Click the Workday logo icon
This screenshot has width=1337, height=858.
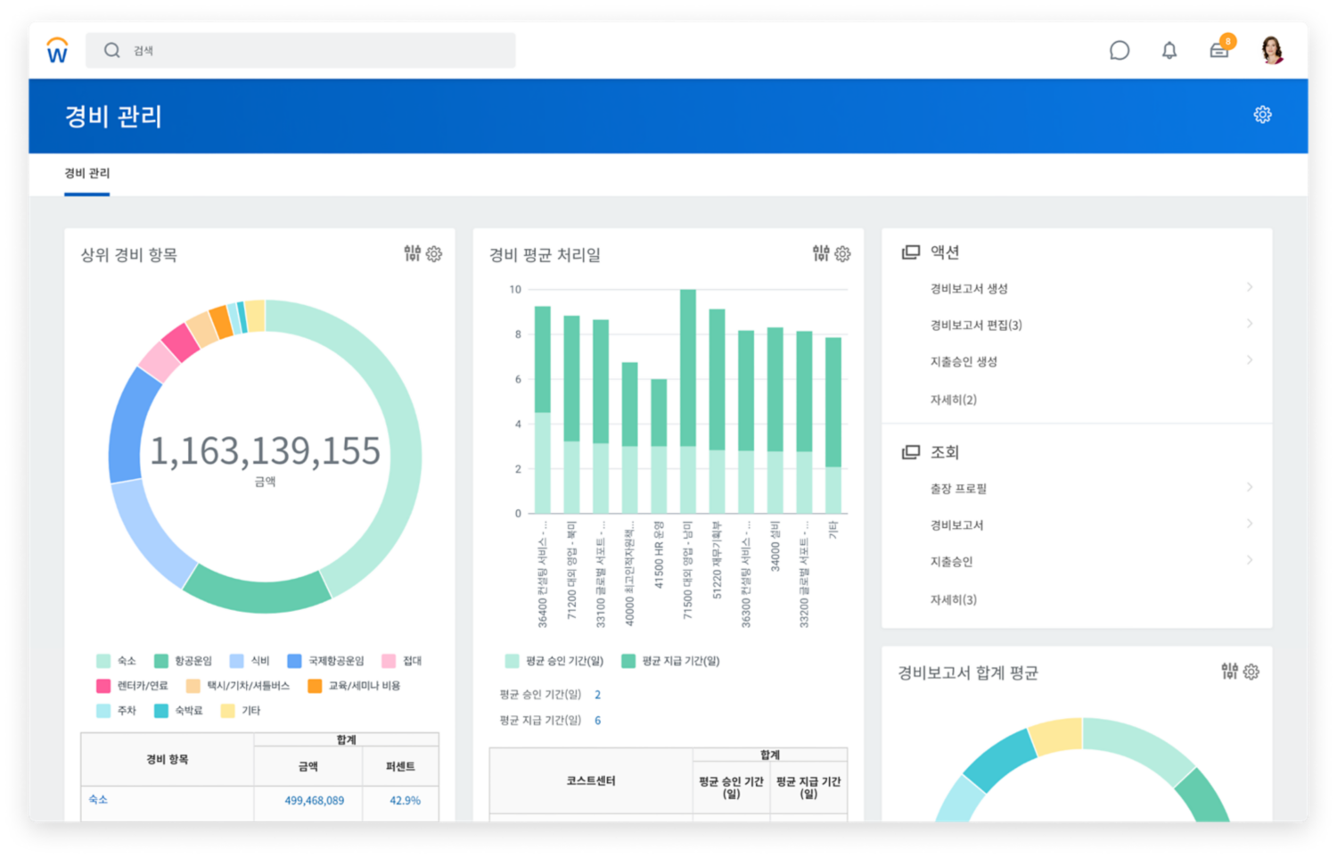click(x=57, y=50)
